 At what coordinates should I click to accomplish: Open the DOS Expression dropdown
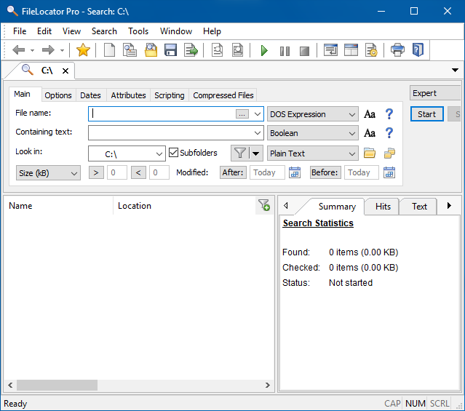[x=313, y=114]
